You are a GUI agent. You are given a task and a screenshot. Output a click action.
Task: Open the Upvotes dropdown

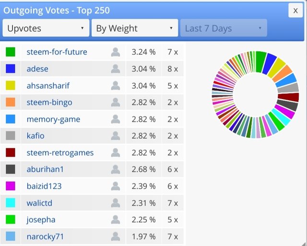coord(46,28)
